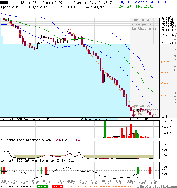
Task: Click the red Bearish legend badge
Action: tap(57, 187)
